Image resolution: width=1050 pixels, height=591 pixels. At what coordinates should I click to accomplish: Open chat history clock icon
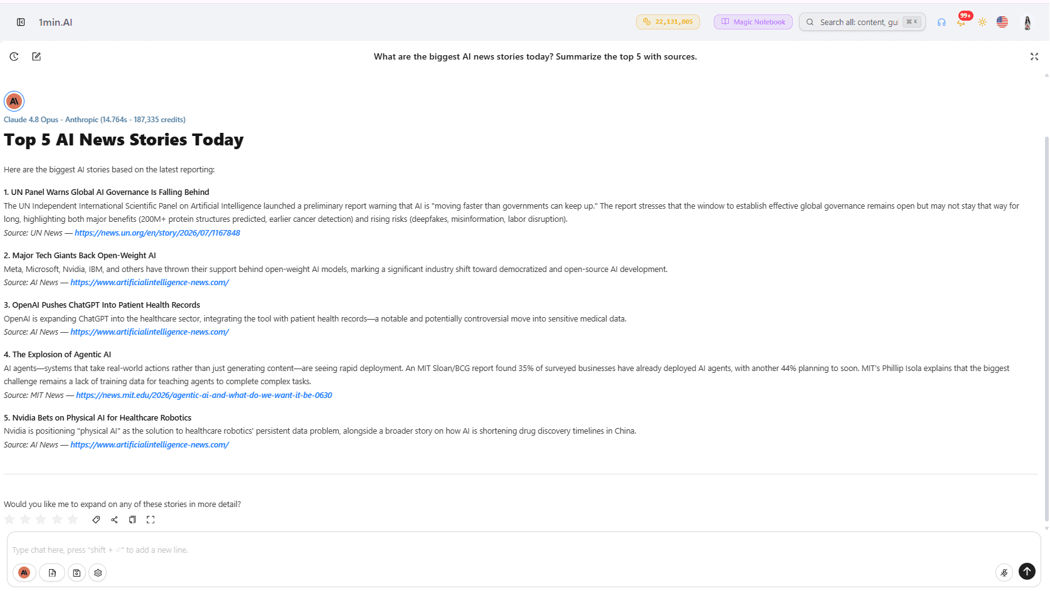tap(14, 56)
